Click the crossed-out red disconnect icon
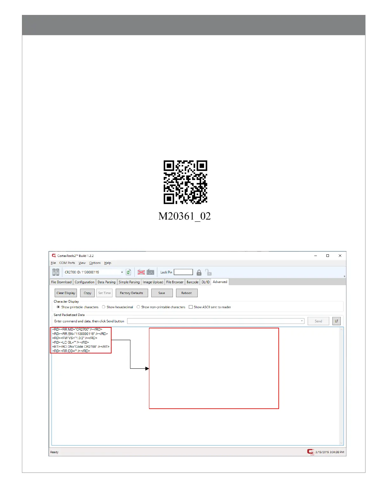This screenshot has height=503, width=389. click(x=141, y=272)
